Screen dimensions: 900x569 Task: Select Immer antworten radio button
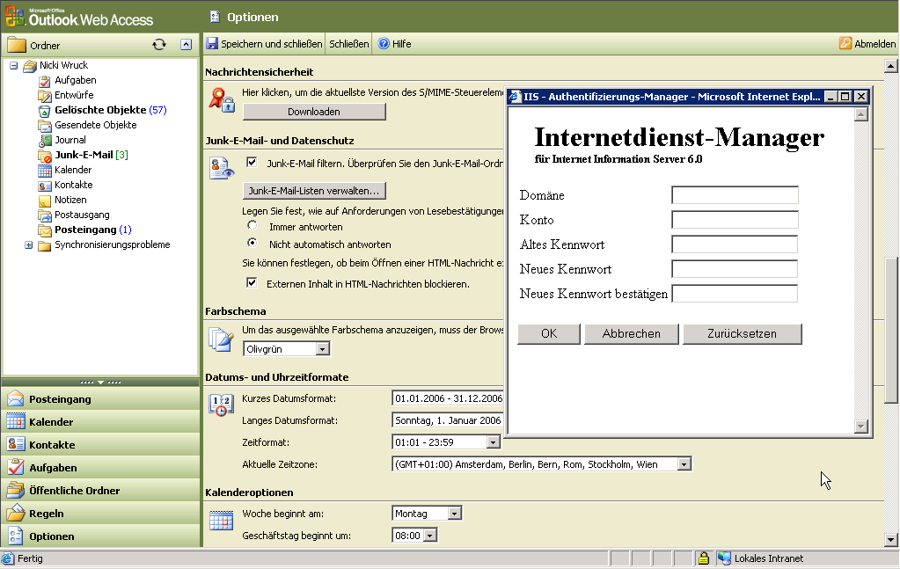252,225
